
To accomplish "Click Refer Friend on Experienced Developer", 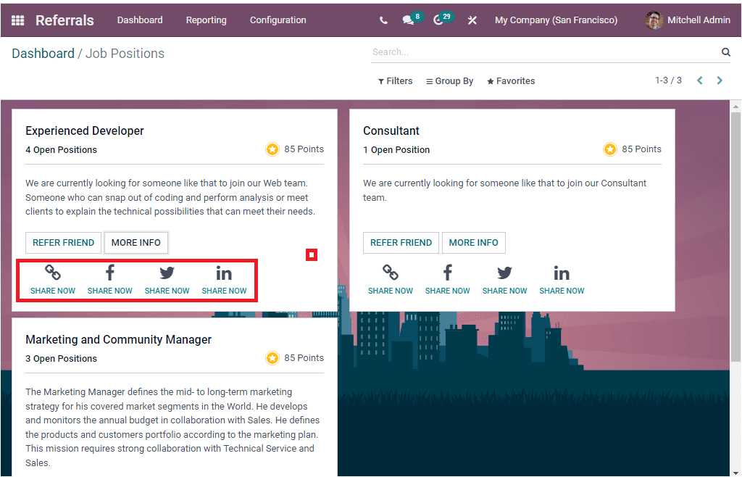I will click(63, 243).
